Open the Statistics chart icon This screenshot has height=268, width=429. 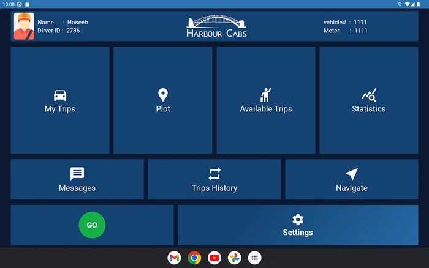[x=369, y=95]
